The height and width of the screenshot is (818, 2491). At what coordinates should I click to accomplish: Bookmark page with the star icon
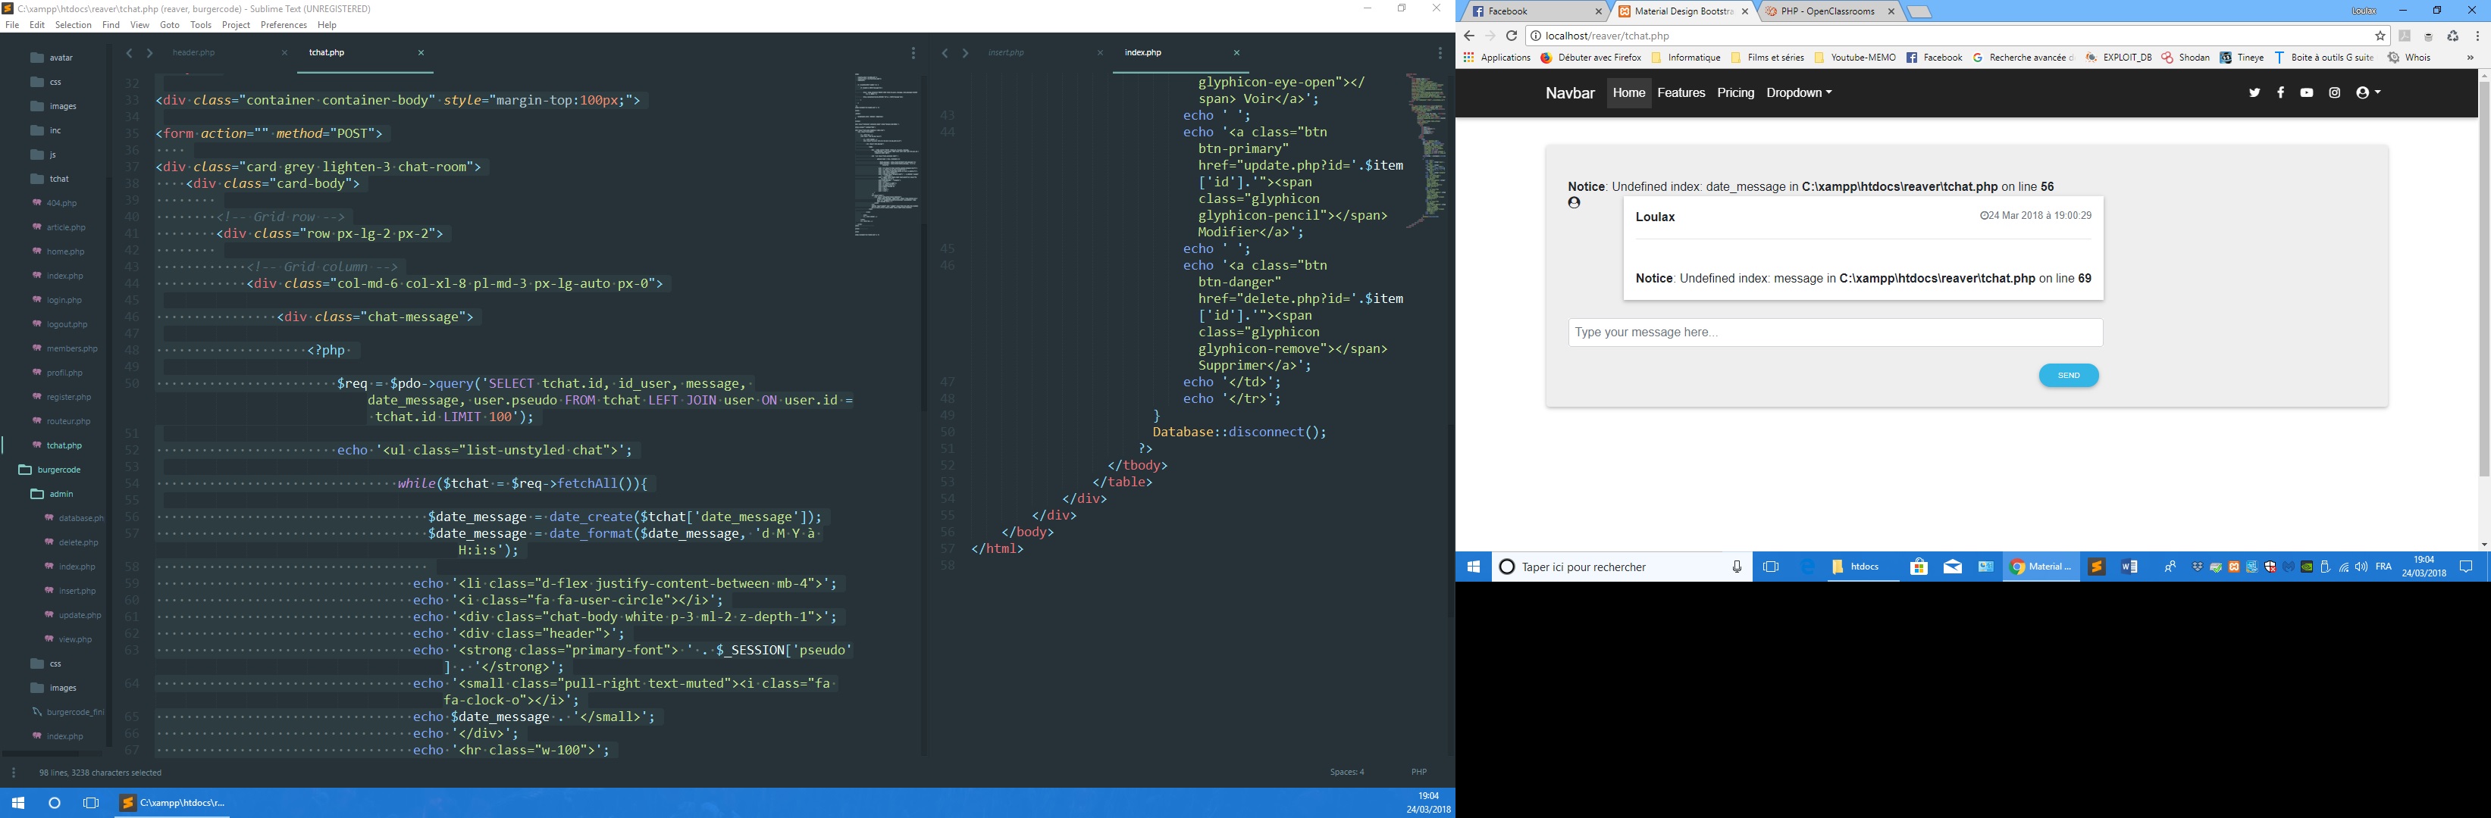[x=2380, y=36]
